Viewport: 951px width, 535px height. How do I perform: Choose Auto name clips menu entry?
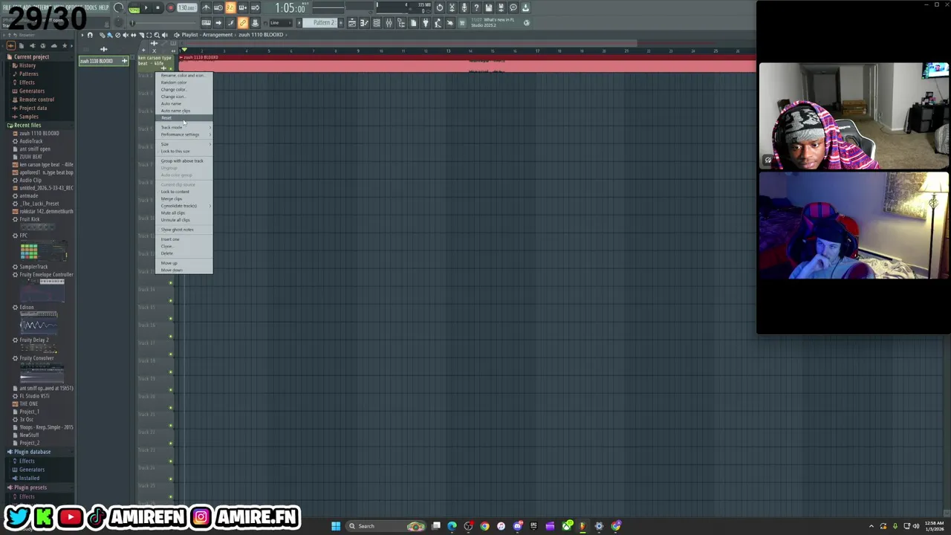[x=185, y=111]
